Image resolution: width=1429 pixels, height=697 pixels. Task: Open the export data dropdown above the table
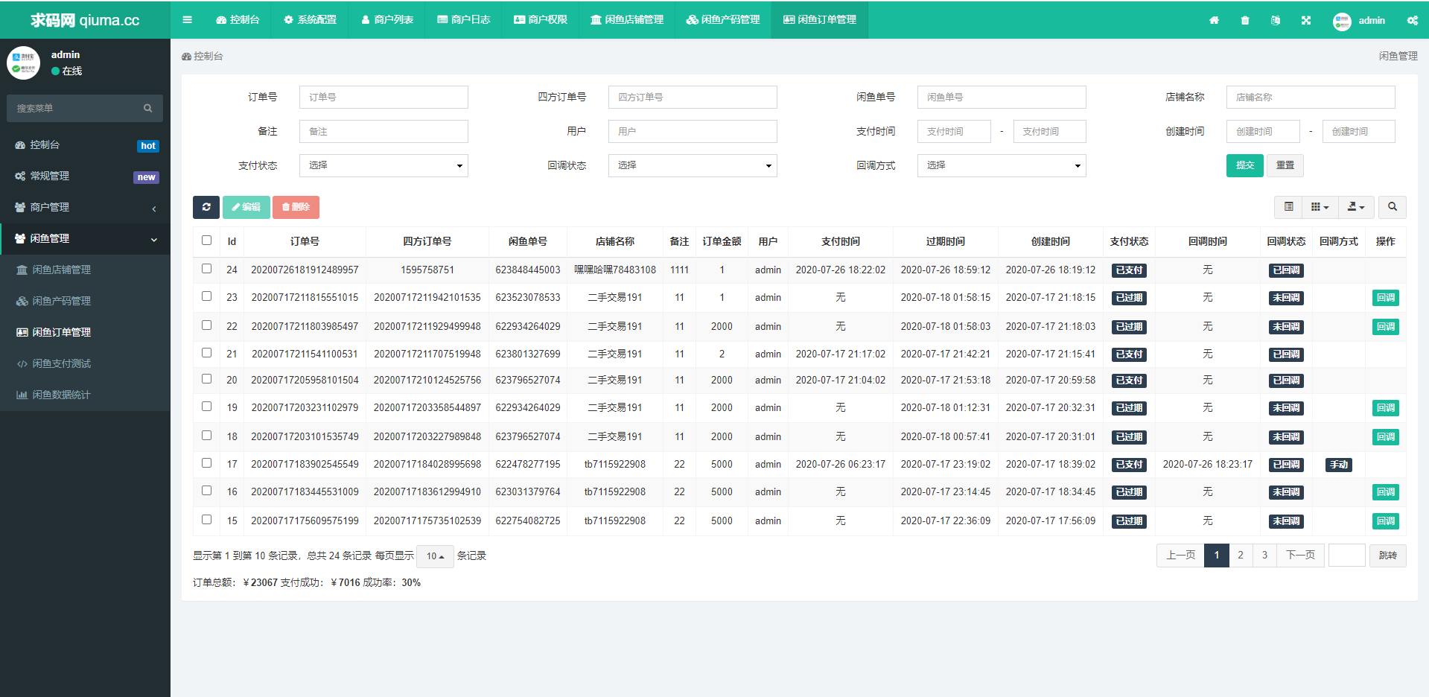1355,207
